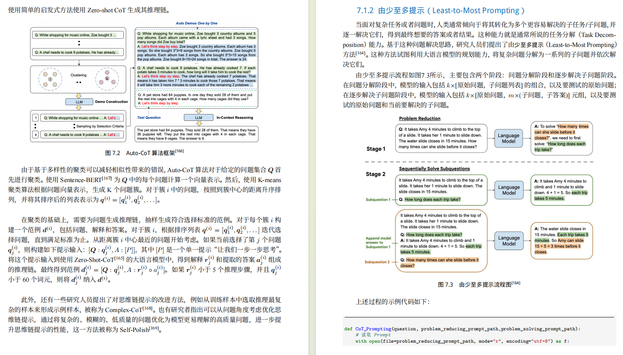Click the Language Model box beside Subquestion 2

(509, 241)
